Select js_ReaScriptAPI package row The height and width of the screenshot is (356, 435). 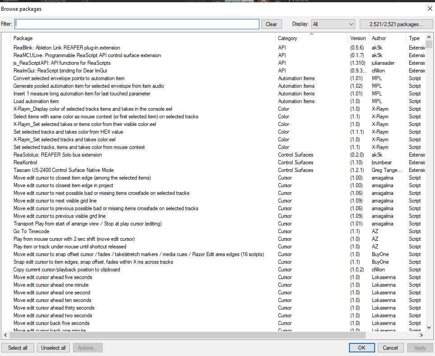point(62,63)
